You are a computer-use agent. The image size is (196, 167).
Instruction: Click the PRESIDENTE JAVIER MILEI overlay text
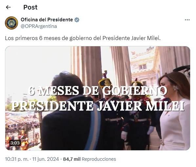[x=98, y=106]
